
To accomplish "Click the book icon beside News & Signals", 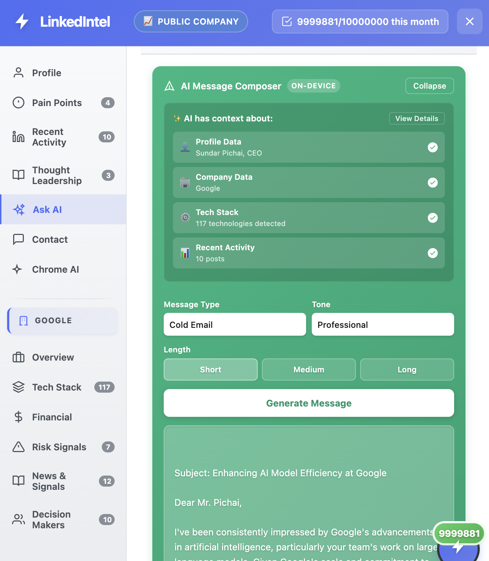I will (19, 481).
